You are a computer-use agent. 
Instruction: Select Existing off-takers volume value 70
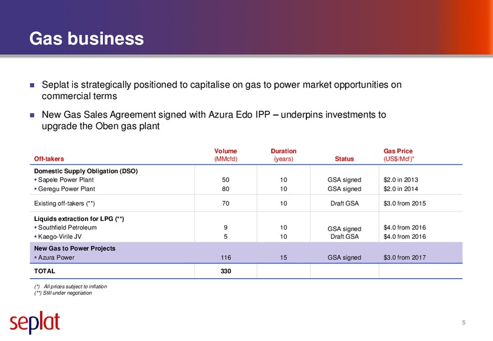pos(226,204)
